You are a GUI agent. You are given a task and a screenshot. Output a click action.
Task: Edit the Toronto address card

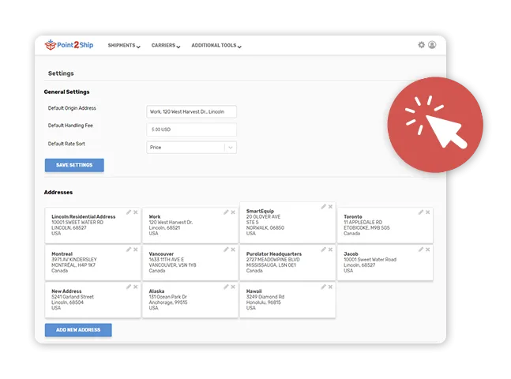(421, 212)
